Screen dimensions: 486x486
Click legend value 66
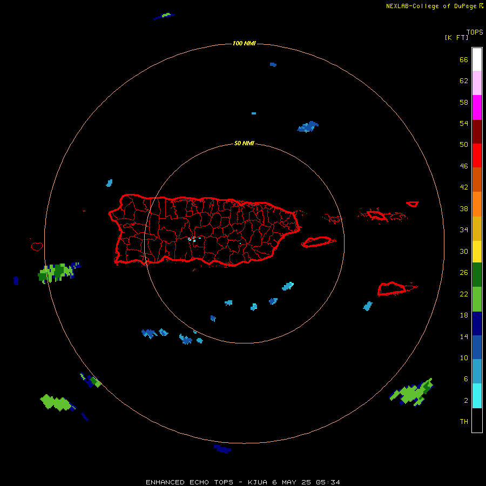[464, 59]
